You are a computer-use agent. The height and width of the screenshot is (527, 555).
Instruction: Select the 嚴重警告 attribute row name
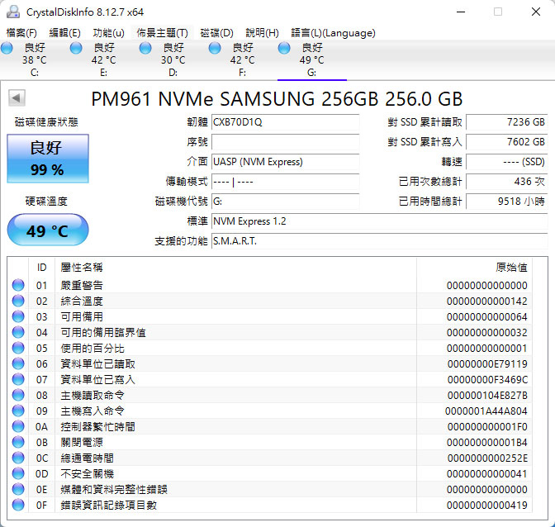(82, 285)
